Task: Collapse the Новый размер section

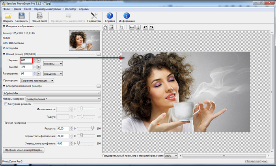Action: click(x=4, y=54)
